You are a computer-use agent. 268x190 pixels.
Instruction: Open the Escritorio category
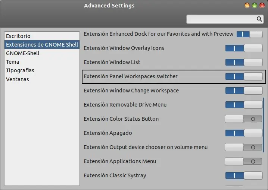pos(18,36)
